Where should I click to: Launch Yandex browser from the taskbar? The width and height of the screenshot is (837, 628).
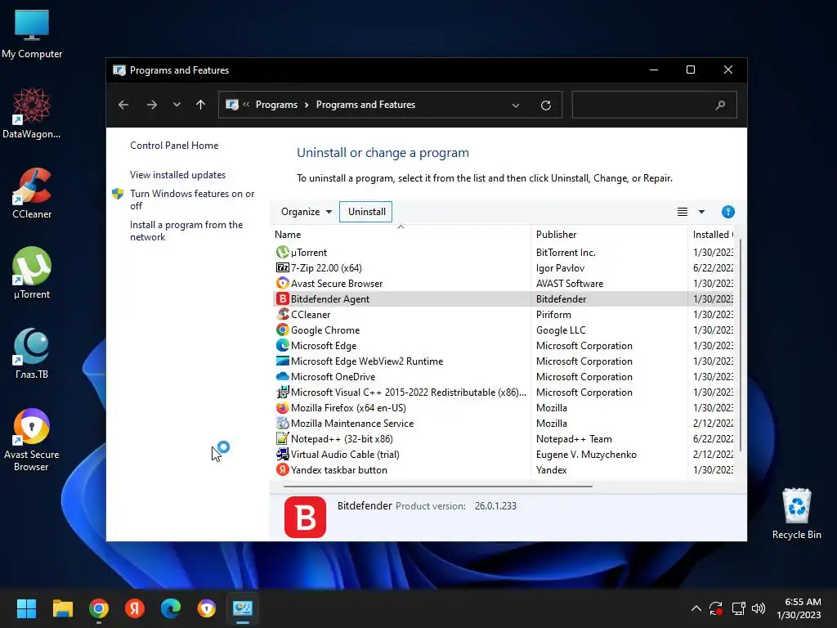tap(135, 608)
